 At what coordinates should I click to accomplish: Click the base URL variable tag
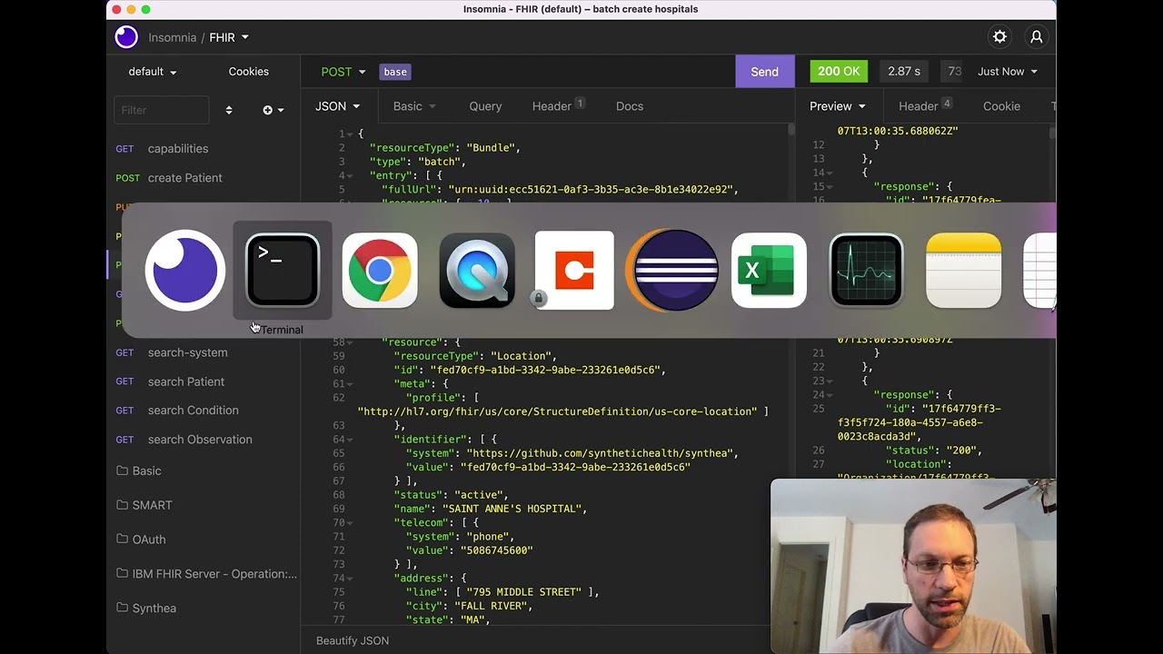[x=395, y=72]
